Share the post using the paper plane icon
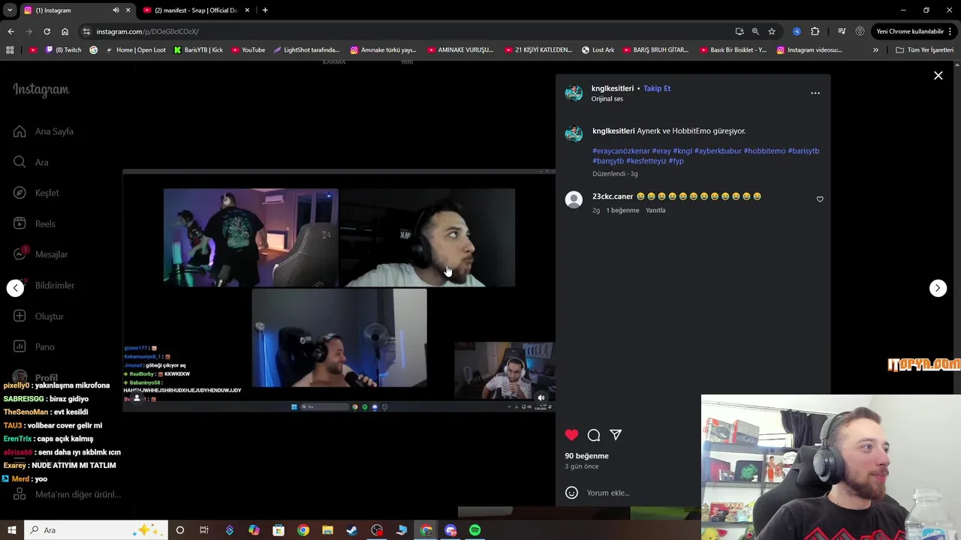 [616, 435]
